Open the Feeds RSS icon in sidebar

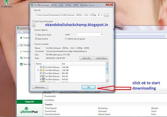21,51
